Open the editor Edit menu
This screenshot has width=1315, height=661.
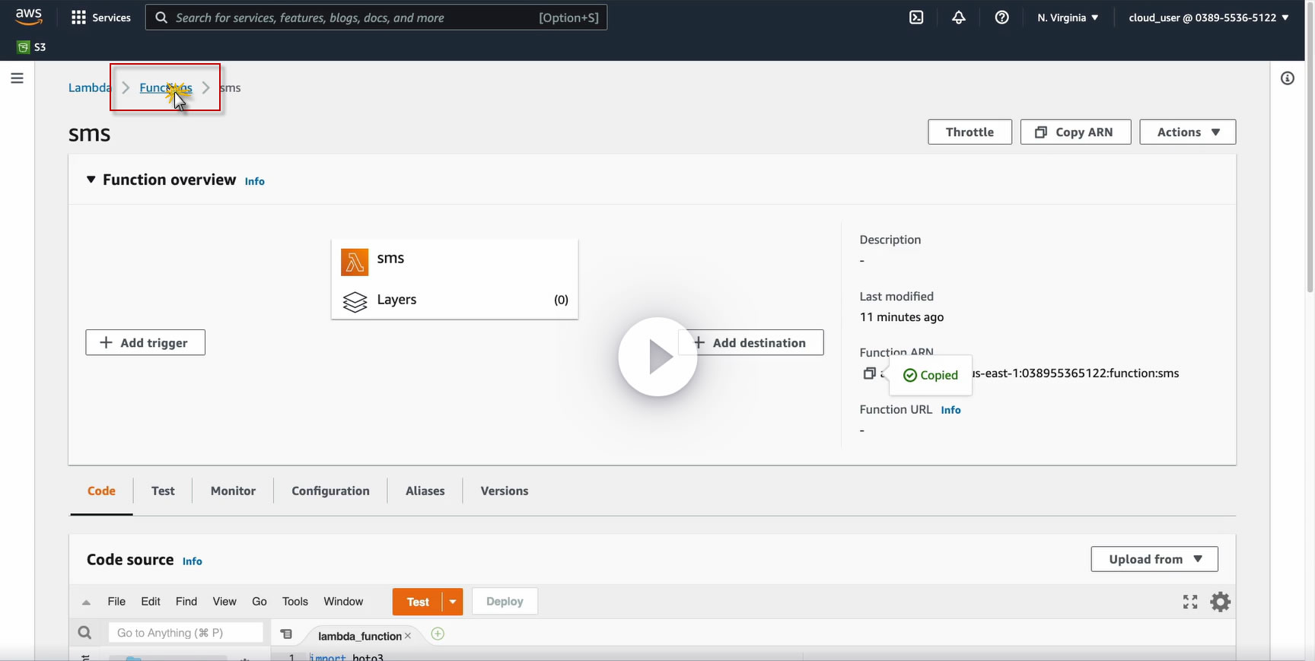click(151, 602)
